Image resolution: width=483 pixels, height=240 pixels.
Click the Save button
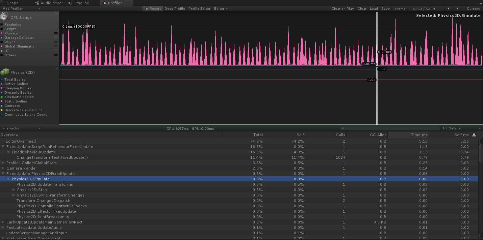pyautogui.click(x=385, y=8)
